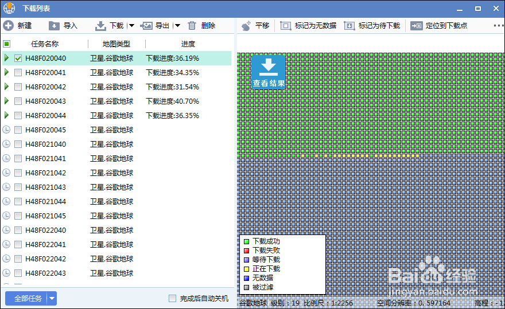The width and height of the screenshot is (505, 309).
Task: Sort by 任务名称 column header
Action: click(x=45, y=44)
